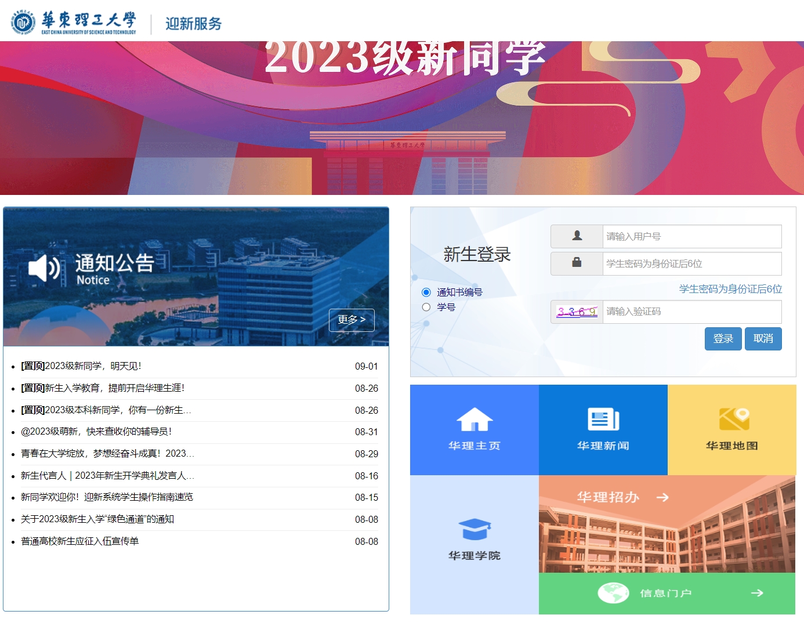Click the 请输入用户号 username input
Viewport: 804px width, 622px height.
[x=692, y=236]
